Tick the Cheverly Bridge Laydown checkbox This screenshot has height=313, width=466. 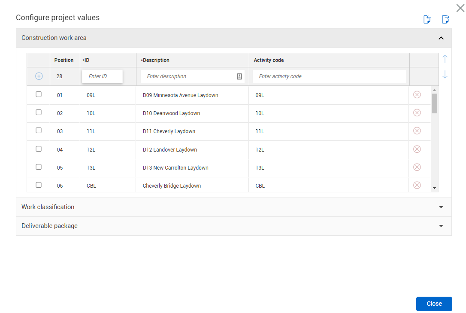click(39, 185)
